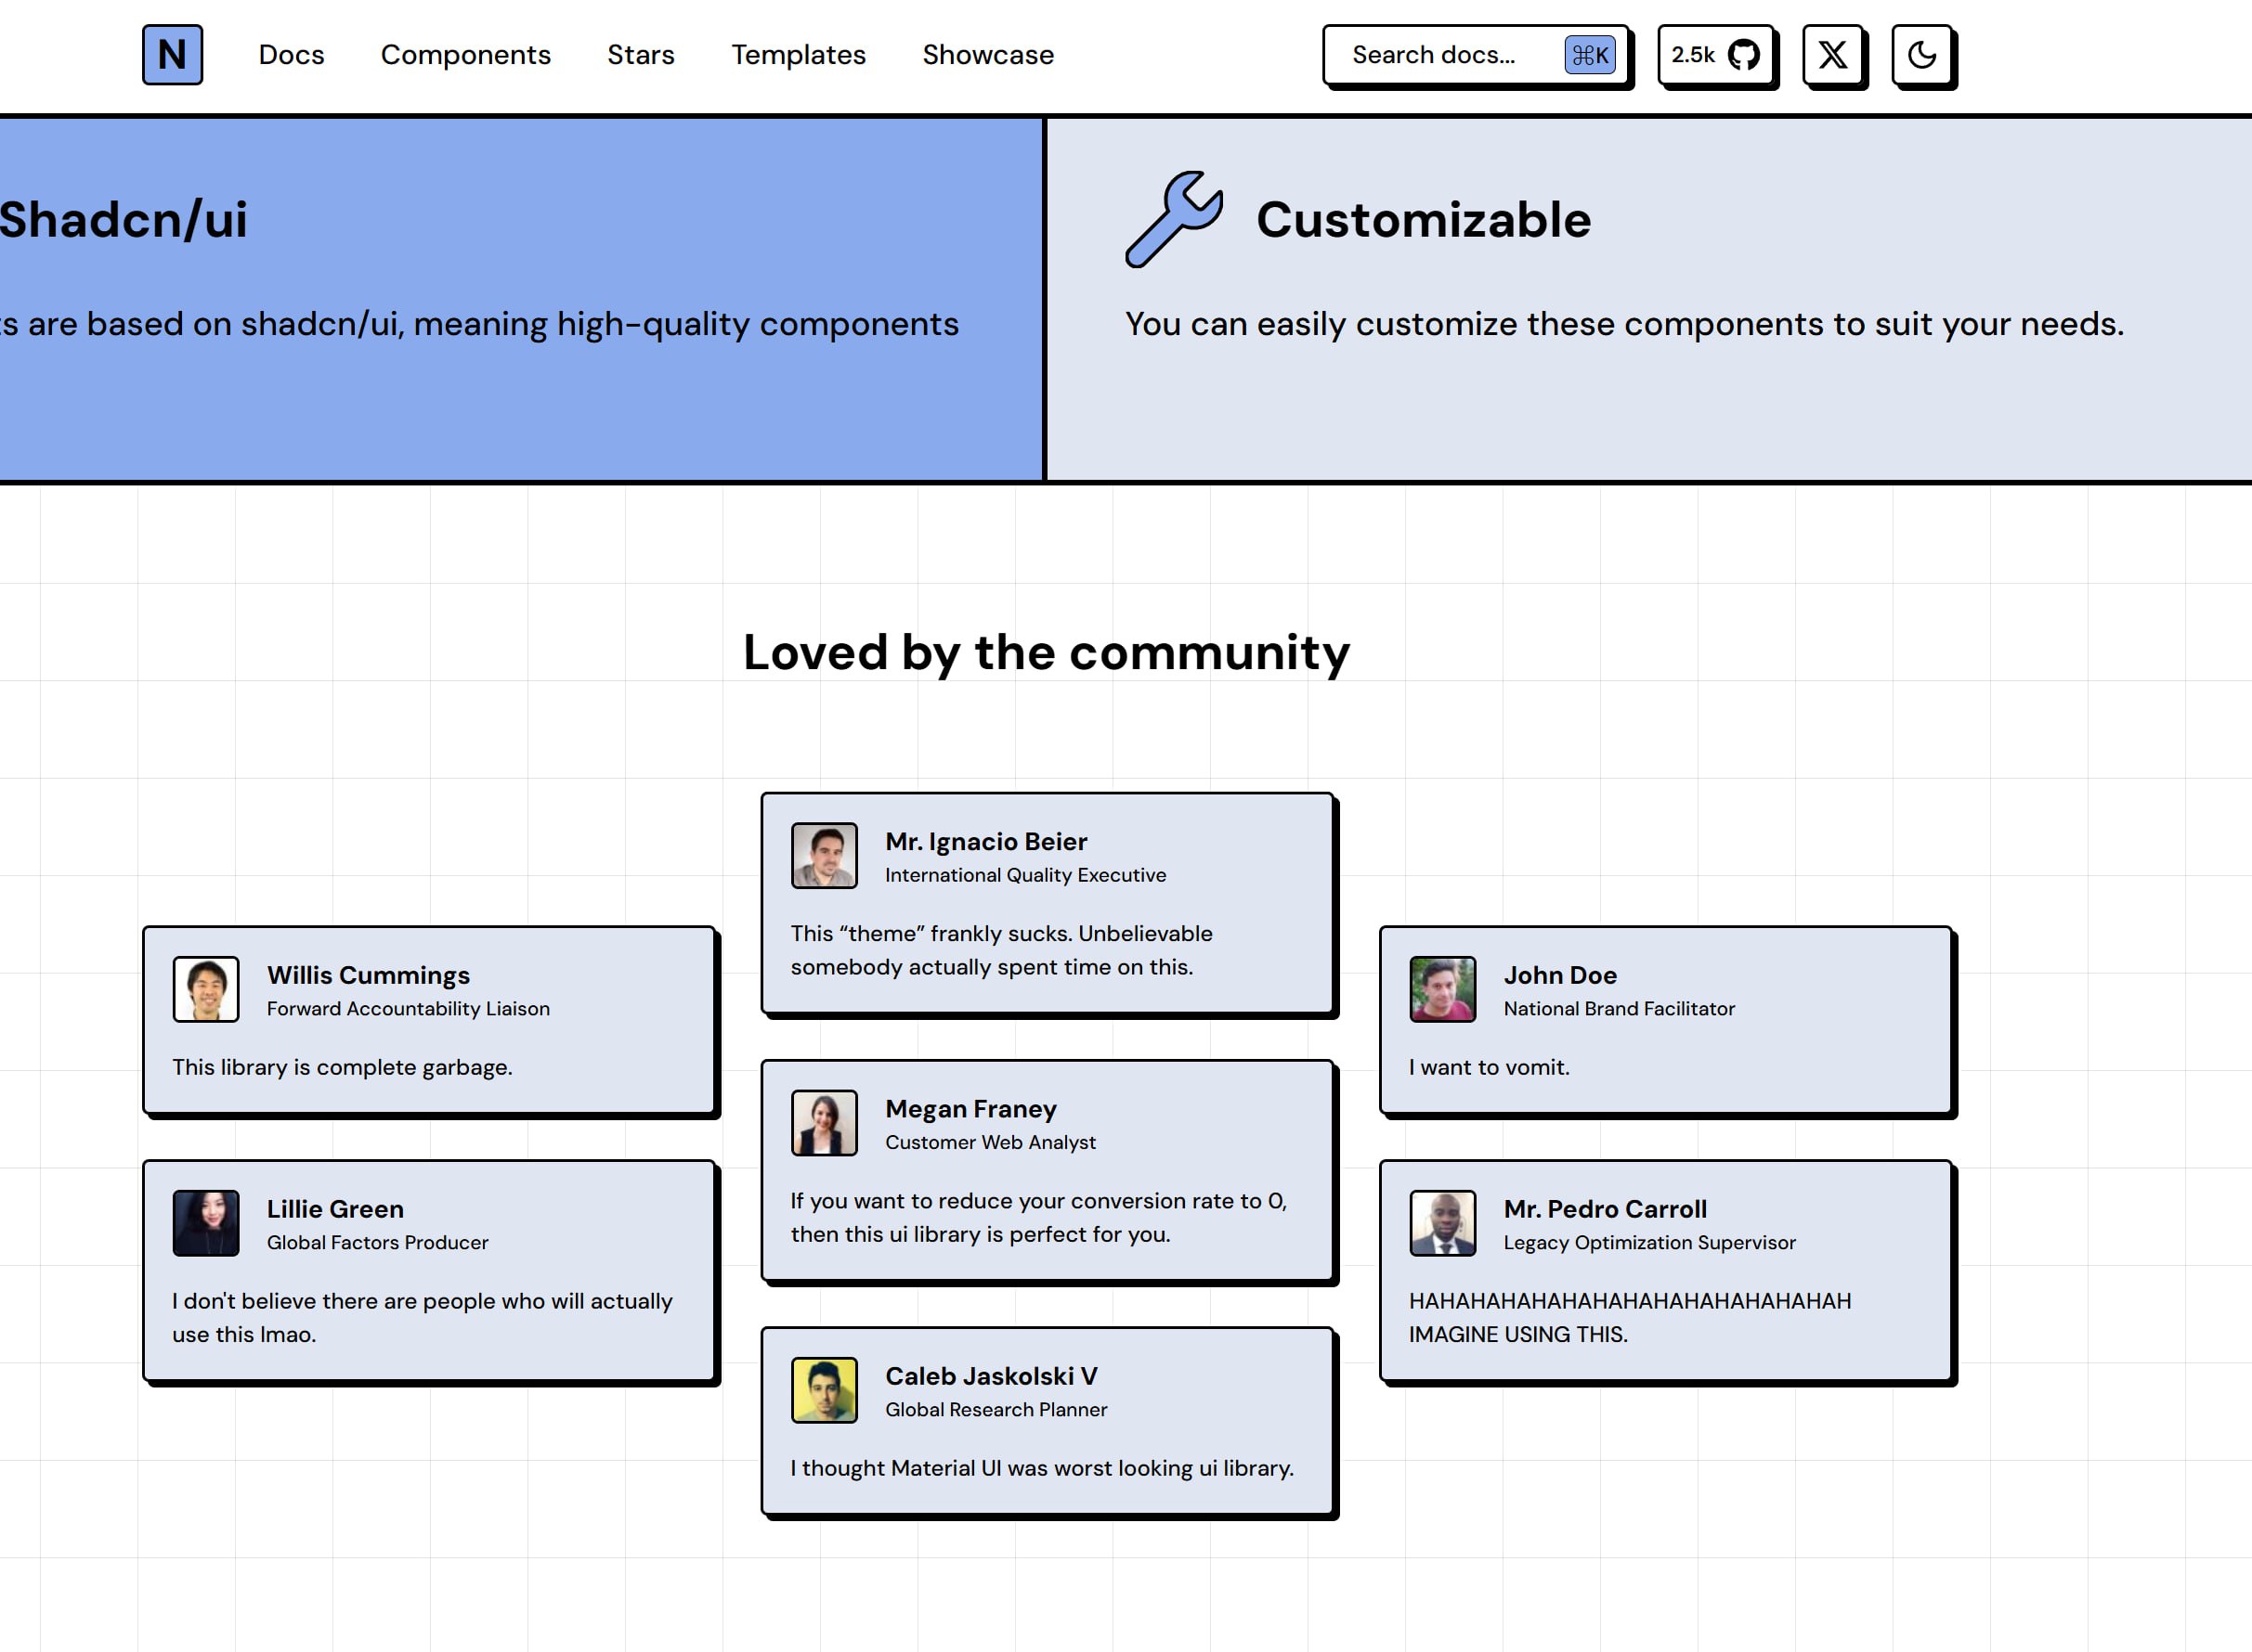2252x1652 pixels.
Task: Click the name Lillie Green
Action: click(x=335, y=1209)
